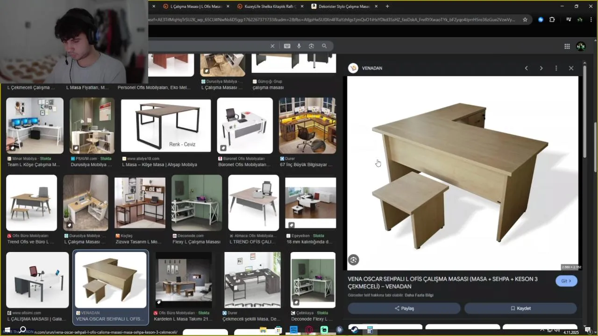Close the Dekorister Stylo tab
The height and width of the screenshot is (336, 598).
coord(376,7)
